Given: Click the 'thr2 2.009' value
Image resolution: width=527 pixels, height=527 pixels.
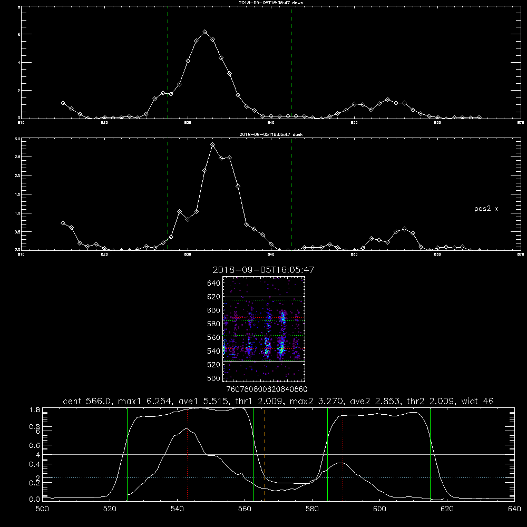Looking at the screenshot, I should [x=431, y=401].
